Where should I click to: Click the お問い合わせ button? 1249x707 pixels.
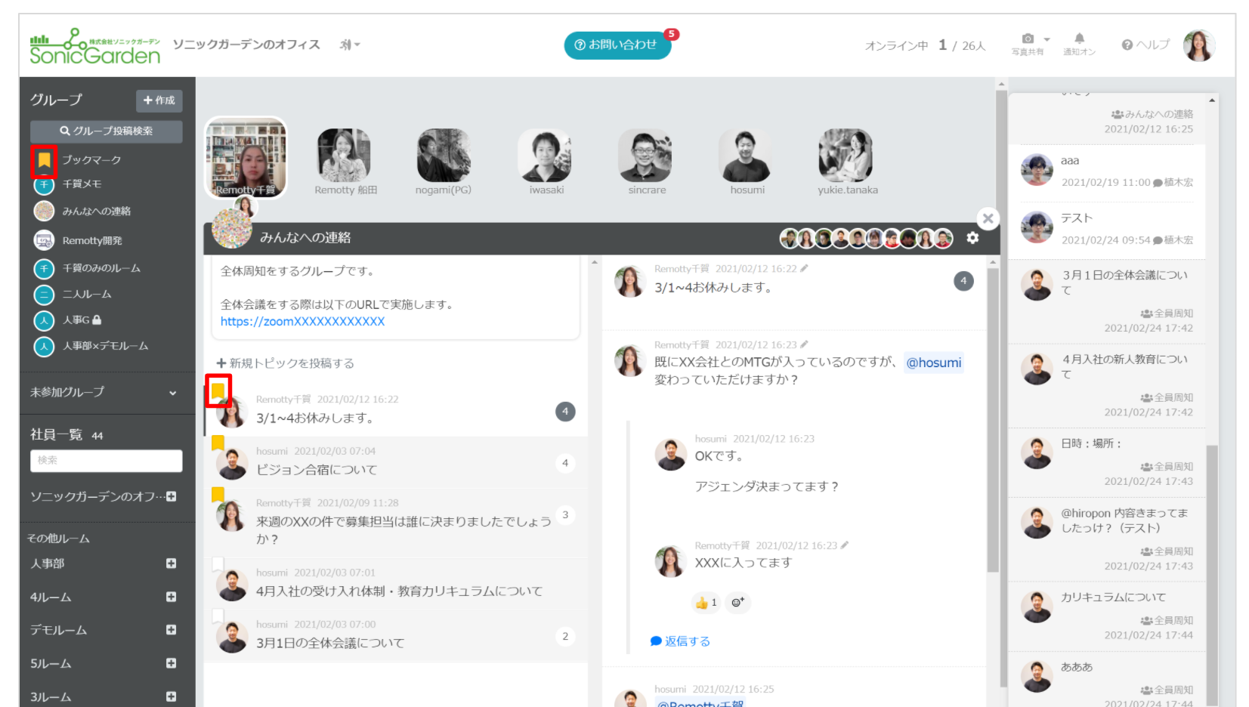click(617, 45)
